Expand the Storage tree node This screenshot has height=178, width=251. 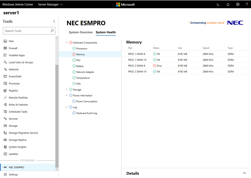tap(67, 90)
